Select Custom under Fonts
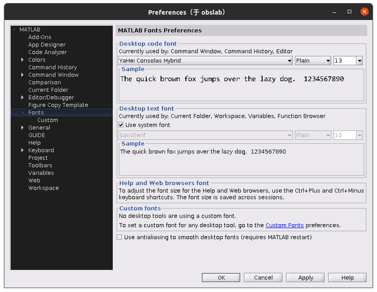 pyautogui.click(x=48, y=120)
